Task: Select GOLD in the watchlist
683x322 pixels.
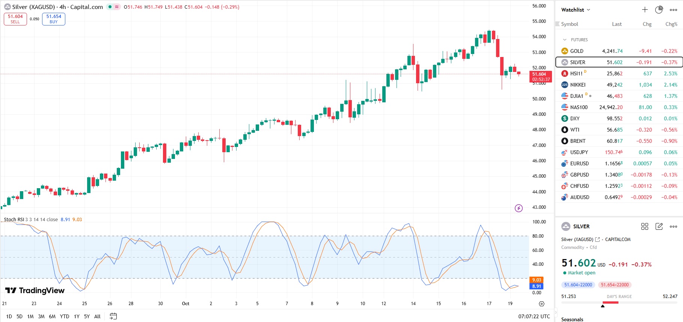Action: coord(577,51)
